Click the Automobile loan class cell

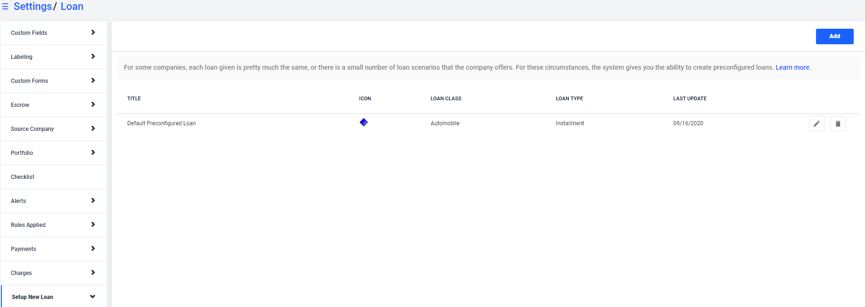click(445, 123)
